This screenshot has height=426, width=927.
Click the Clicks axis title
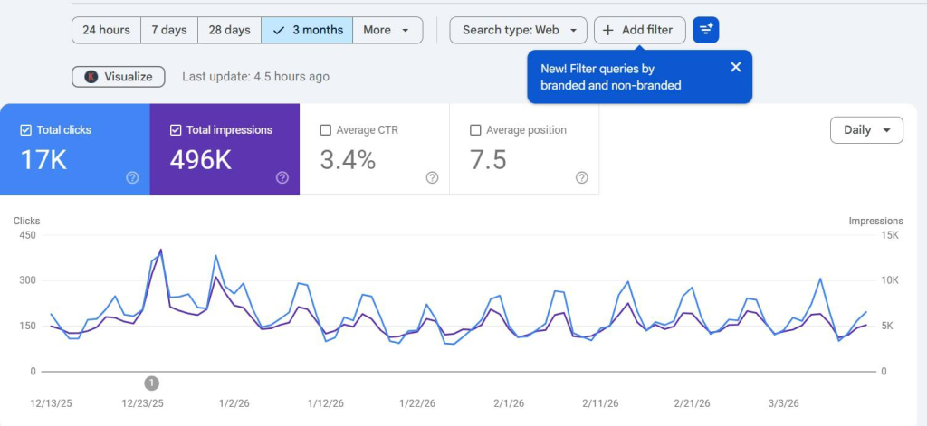tap(26, 221)
